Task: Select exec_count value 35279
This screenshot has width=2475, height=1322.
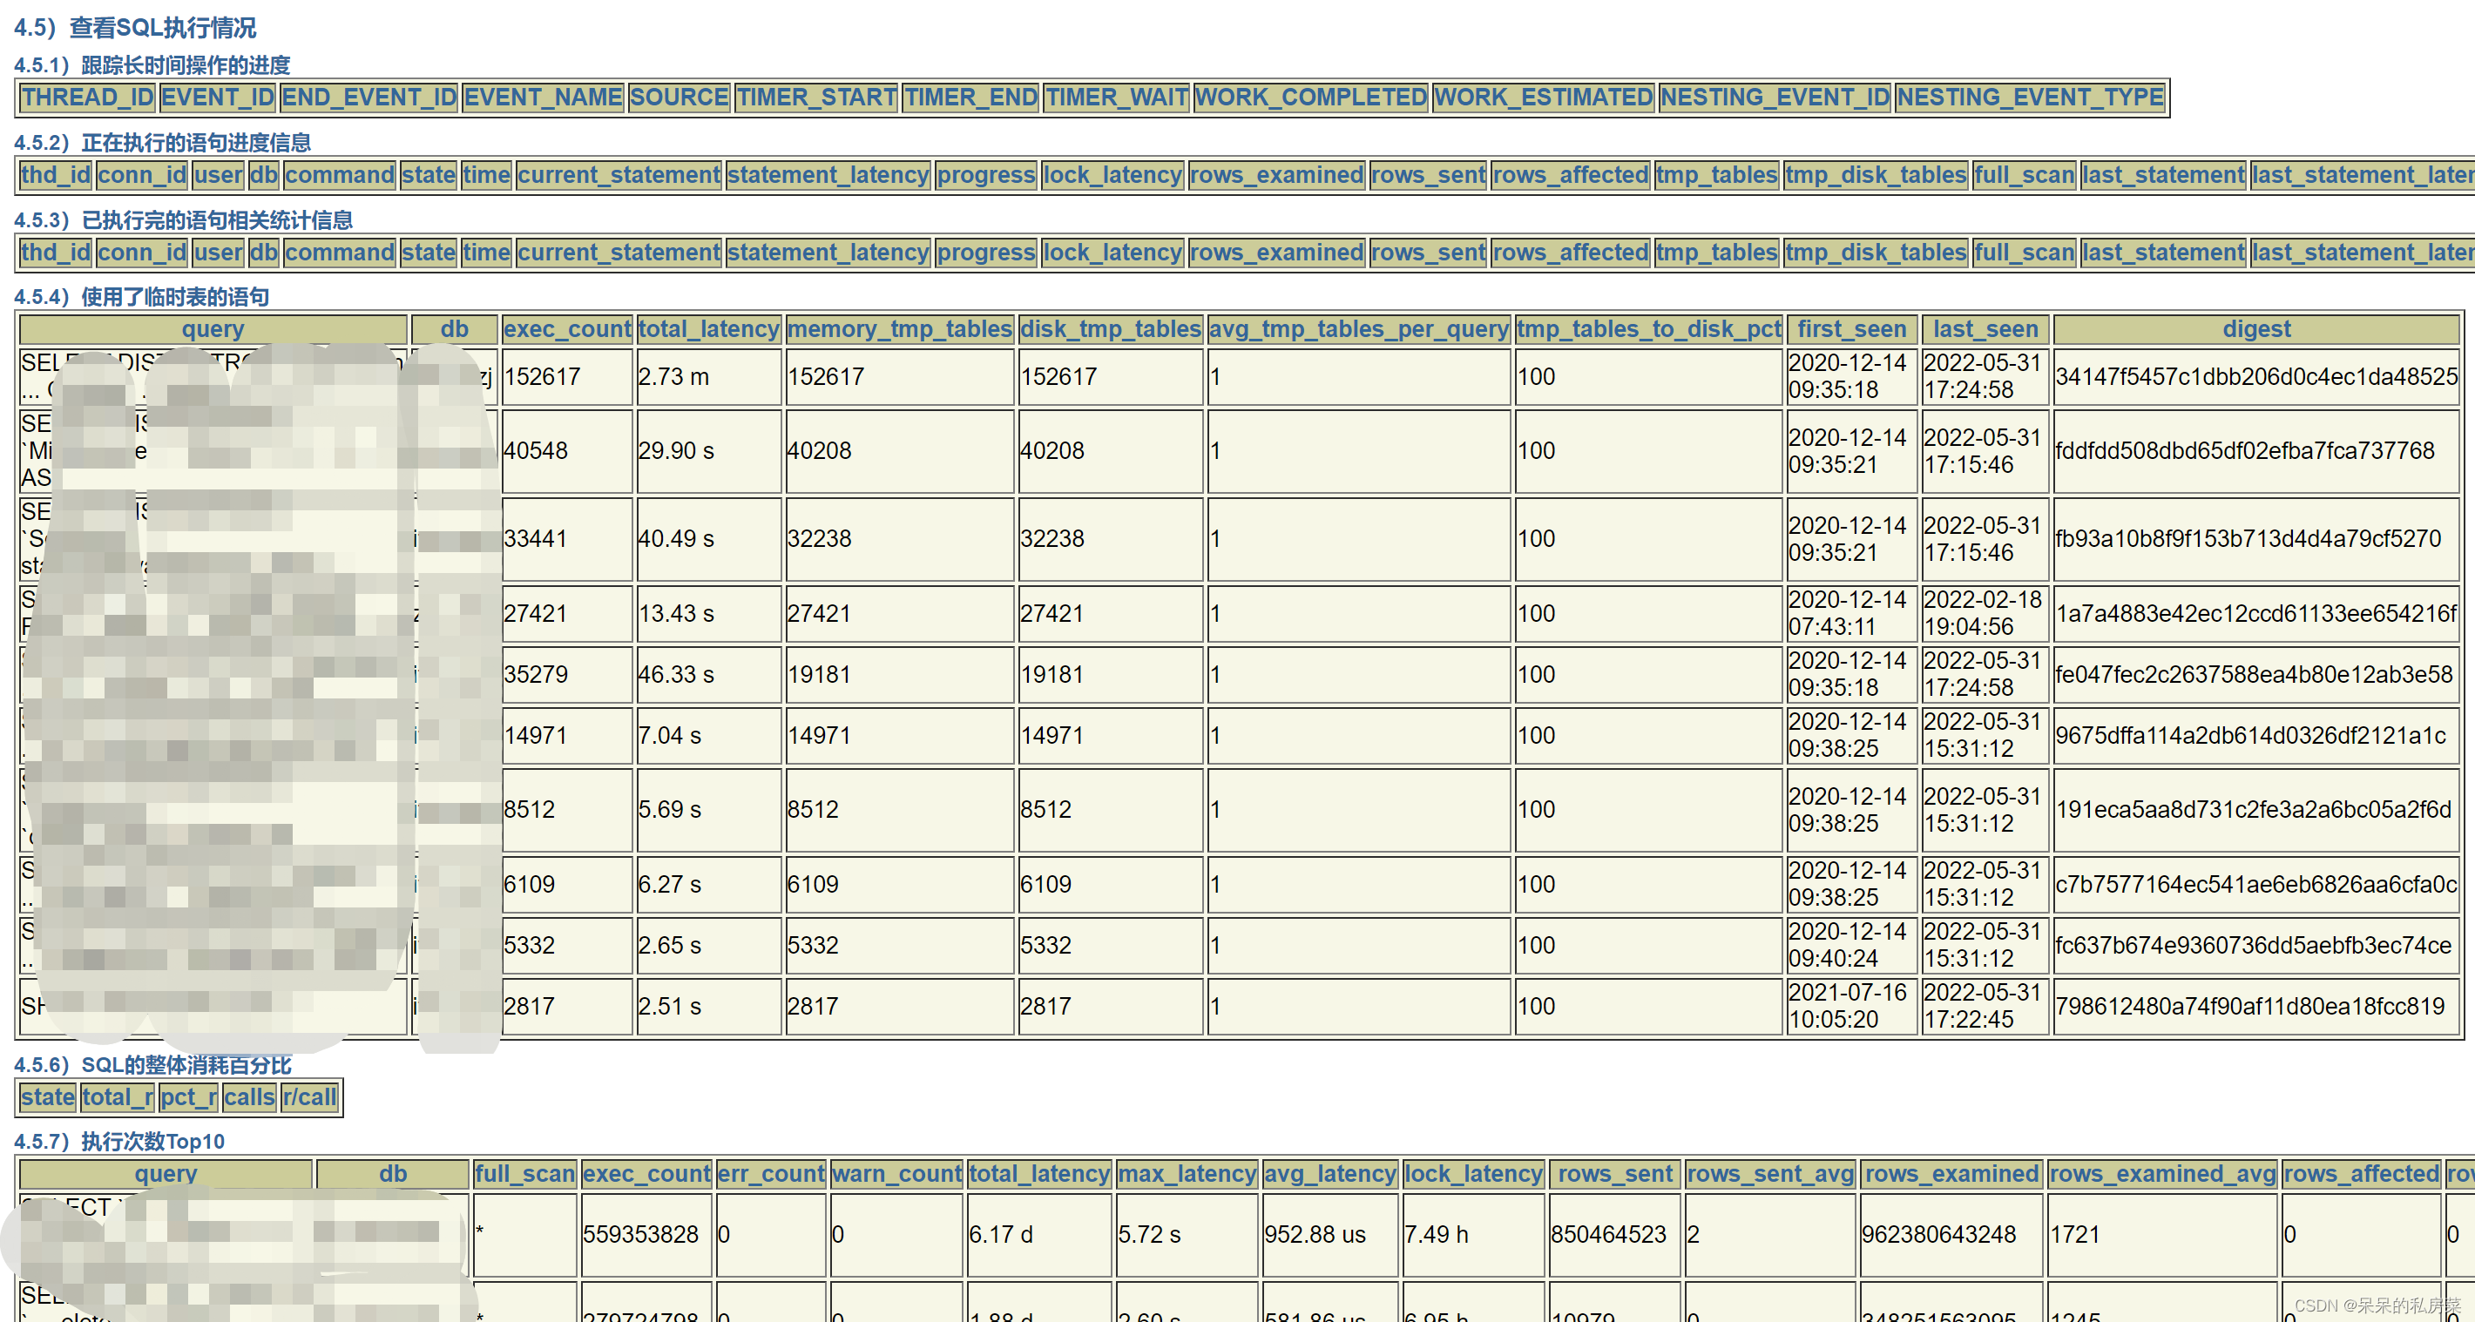Action: point(536,674)
